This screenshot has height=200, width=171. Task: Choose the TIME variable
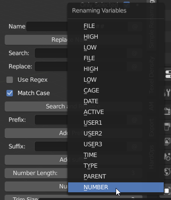pyautogui.click(x=116, y=155)
